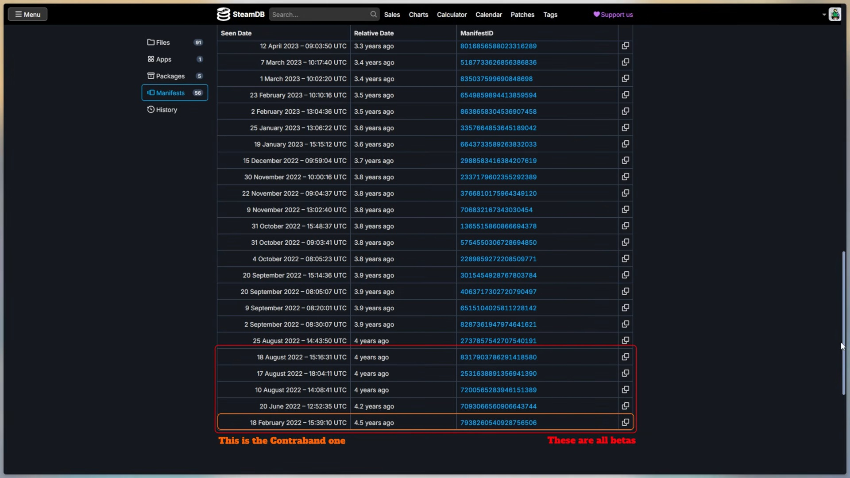Copy manifest ID 2988583416384207619
This screenshot has width=850, height=478.
(625, 161)
